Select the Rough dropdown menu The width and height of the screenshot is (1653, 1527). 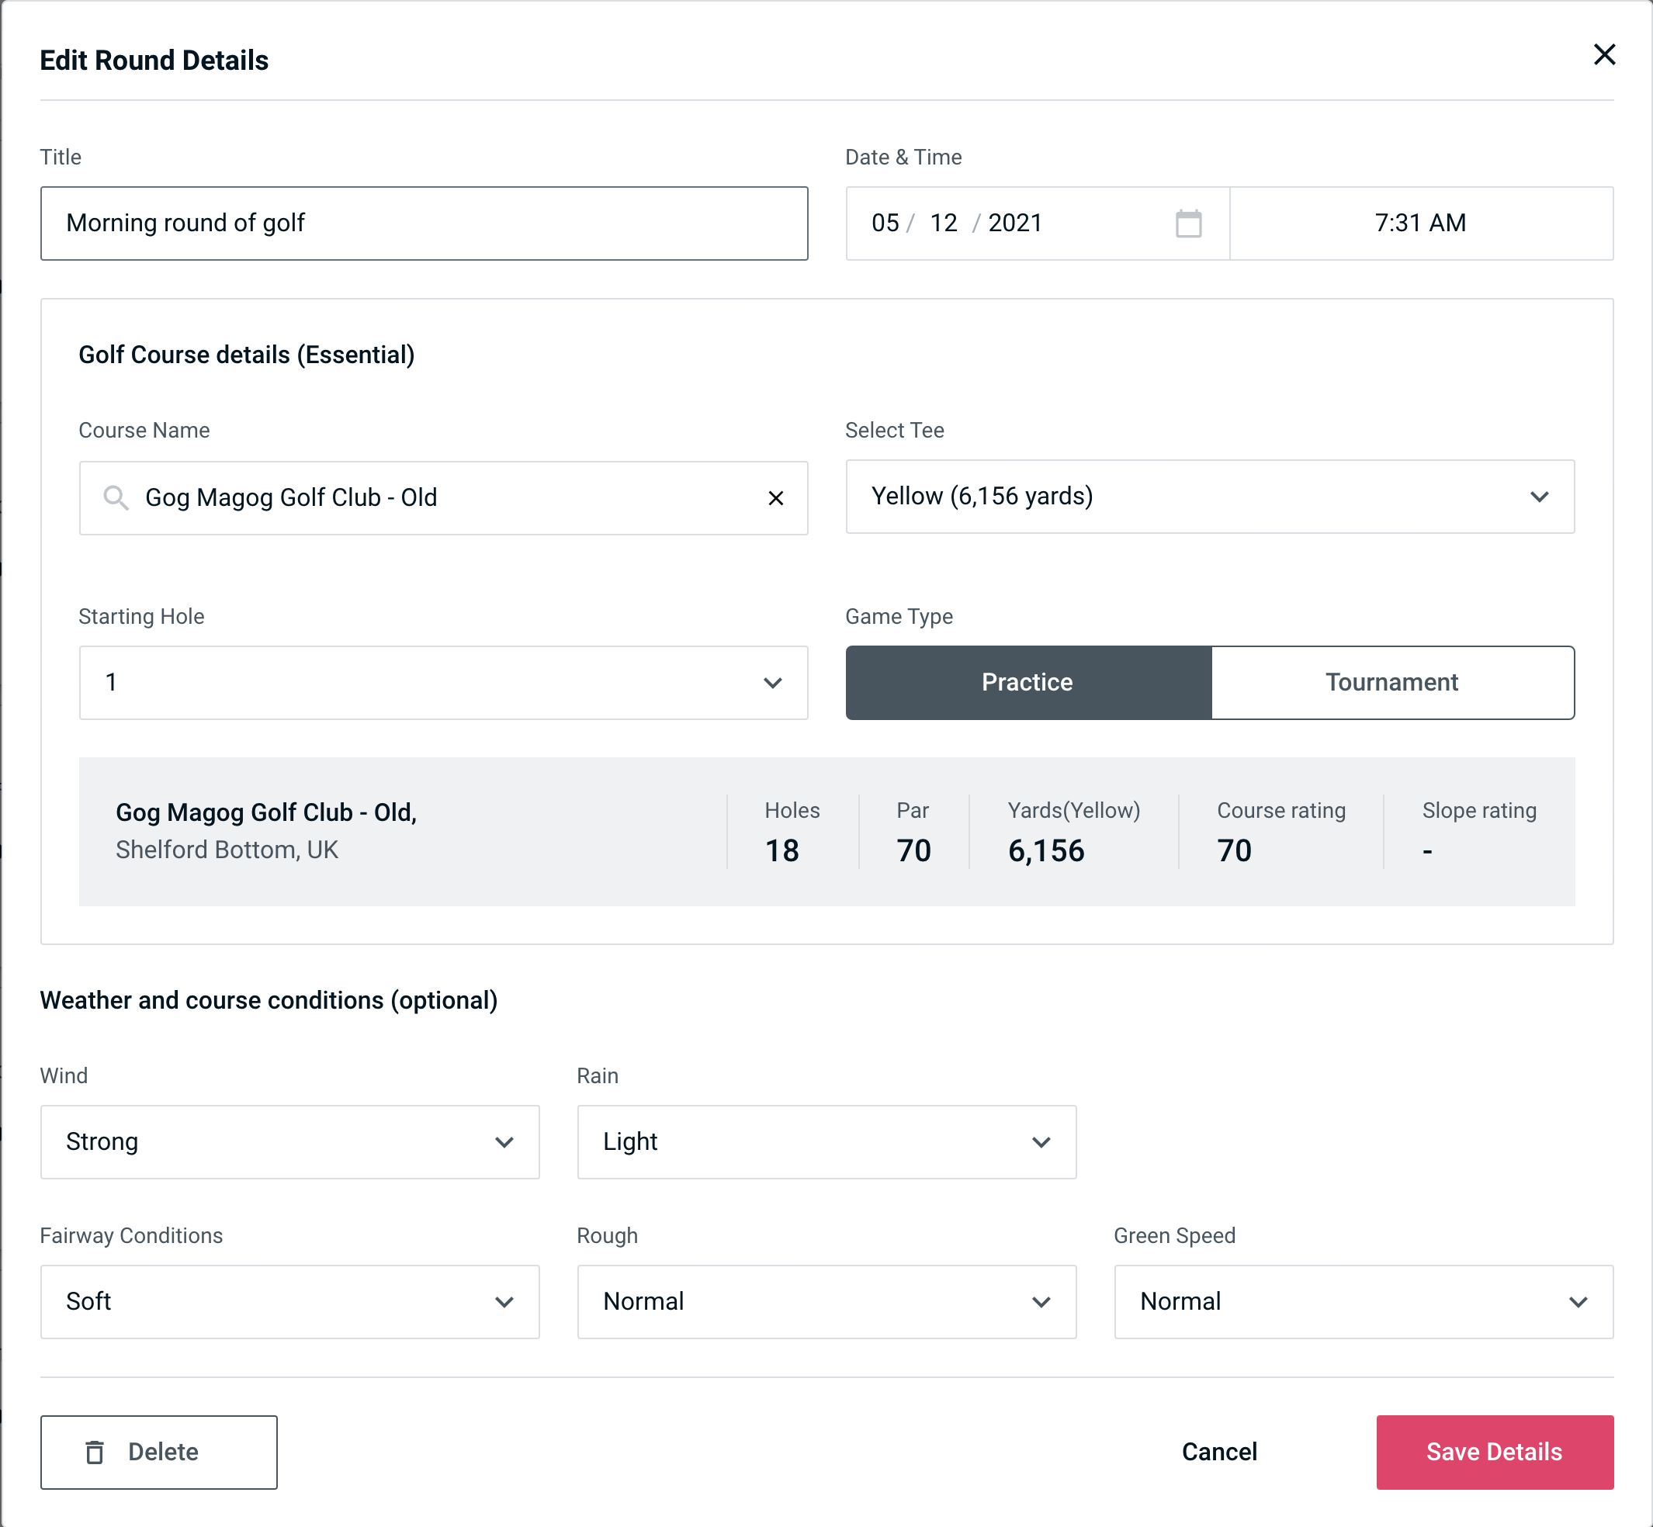[x=825, y=1301]
